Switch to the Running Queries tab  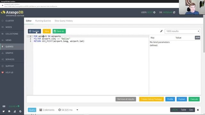(x=43, y=21)
